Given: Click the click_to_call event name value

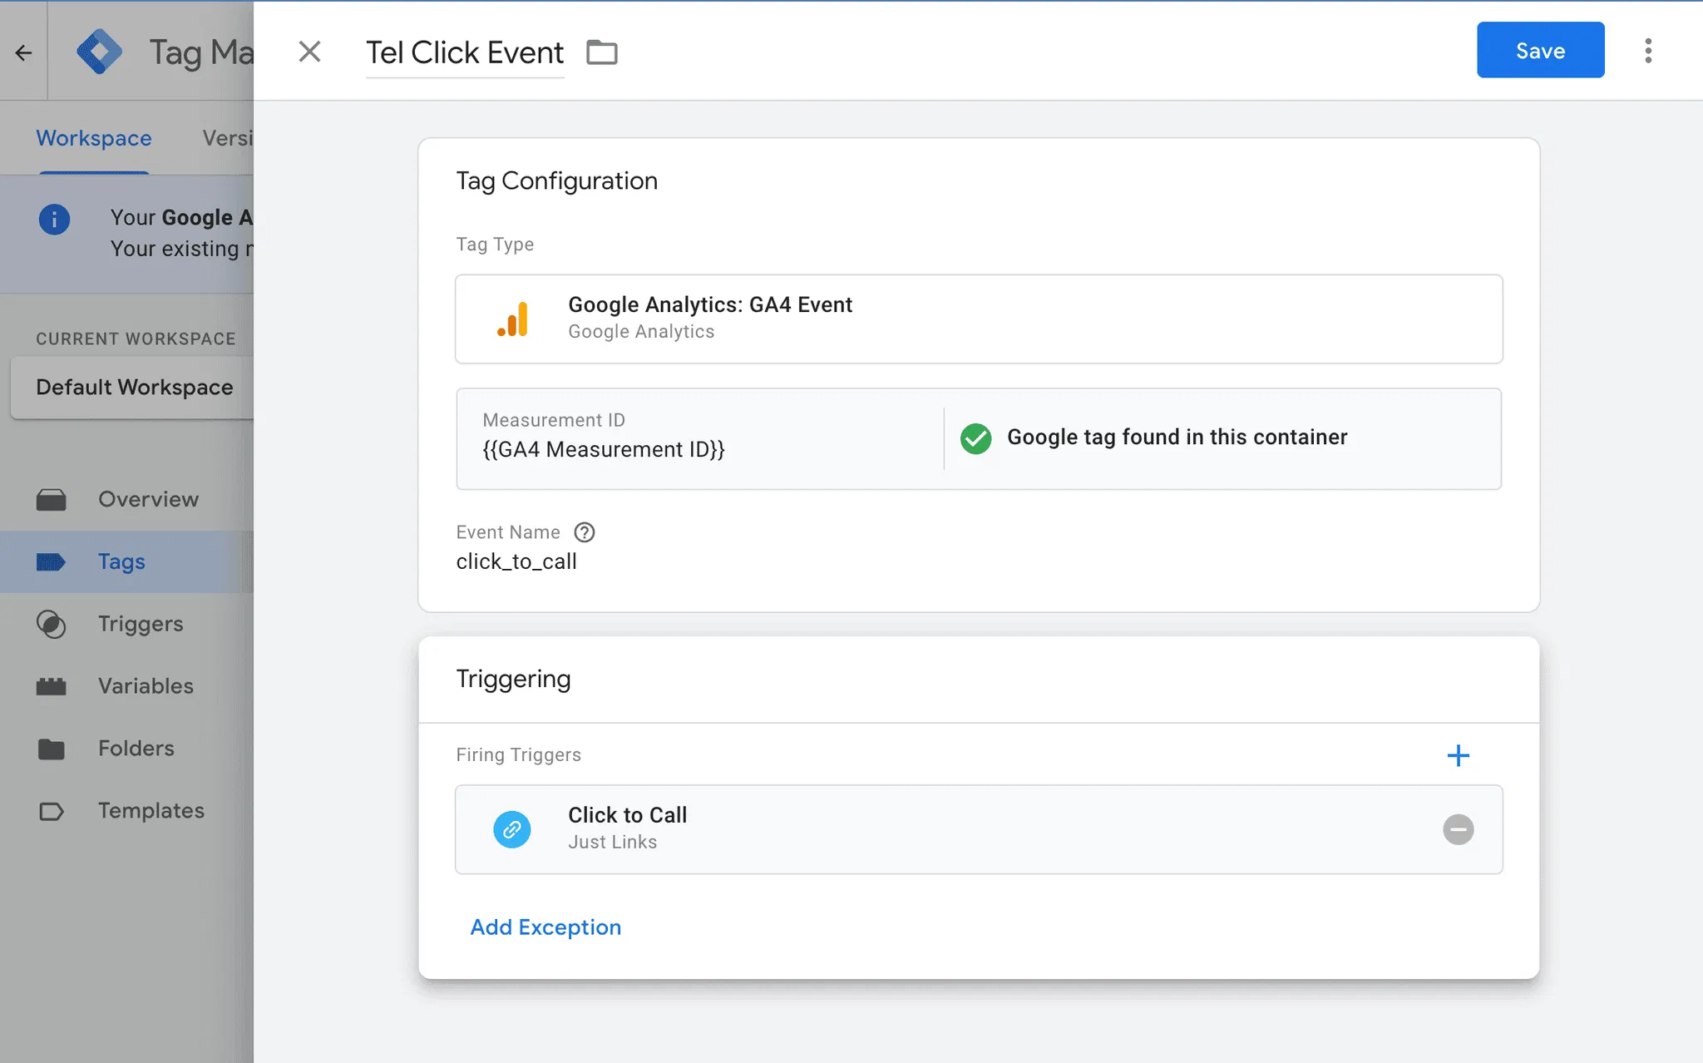Looking at the screenshot, I should [516, 562].
